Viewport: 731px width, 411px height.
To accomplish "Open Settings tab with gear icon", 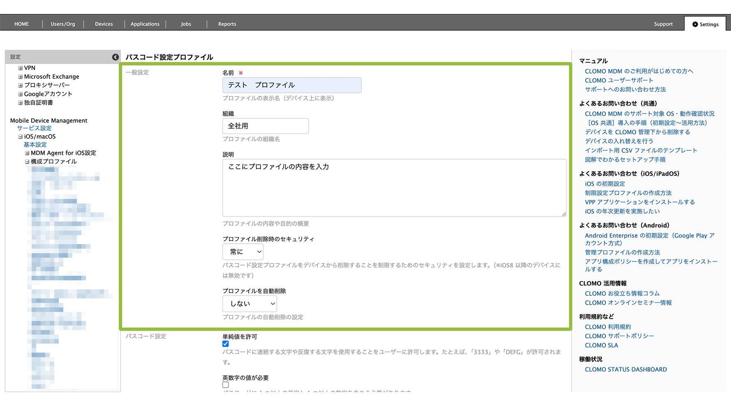I will coord(705,24).
